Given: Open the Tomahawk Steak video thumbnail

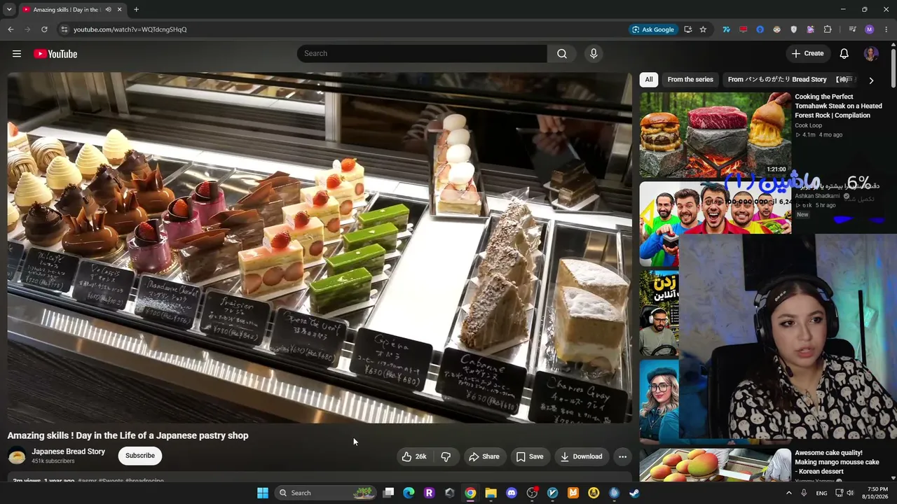Looking at the screenshot, I should pos(715,135).
